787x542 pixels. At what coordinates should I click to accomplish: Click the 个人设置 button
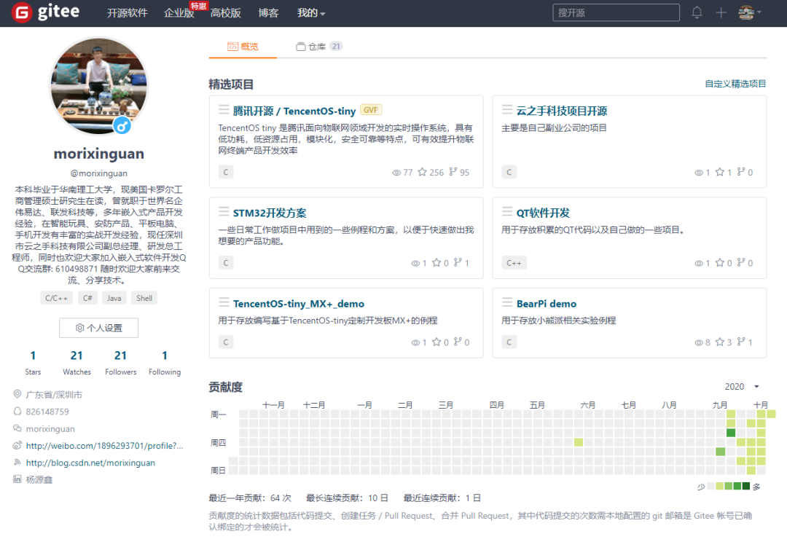pyautogui.click(x=99, y=328)
